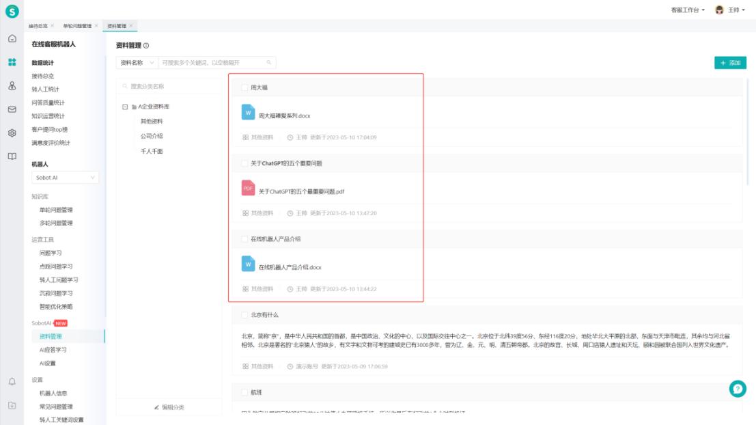
Task: Open the green help chat bubble icon
Action: tap(738, 388)
